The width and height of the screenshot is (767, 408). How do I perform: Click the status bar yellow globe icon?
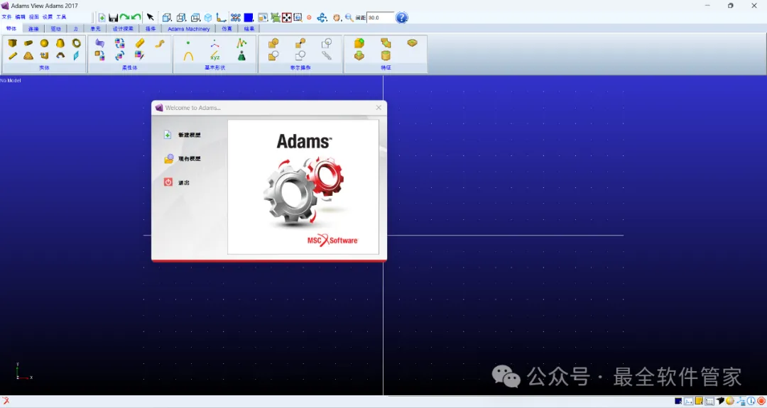tap(730, 402)
